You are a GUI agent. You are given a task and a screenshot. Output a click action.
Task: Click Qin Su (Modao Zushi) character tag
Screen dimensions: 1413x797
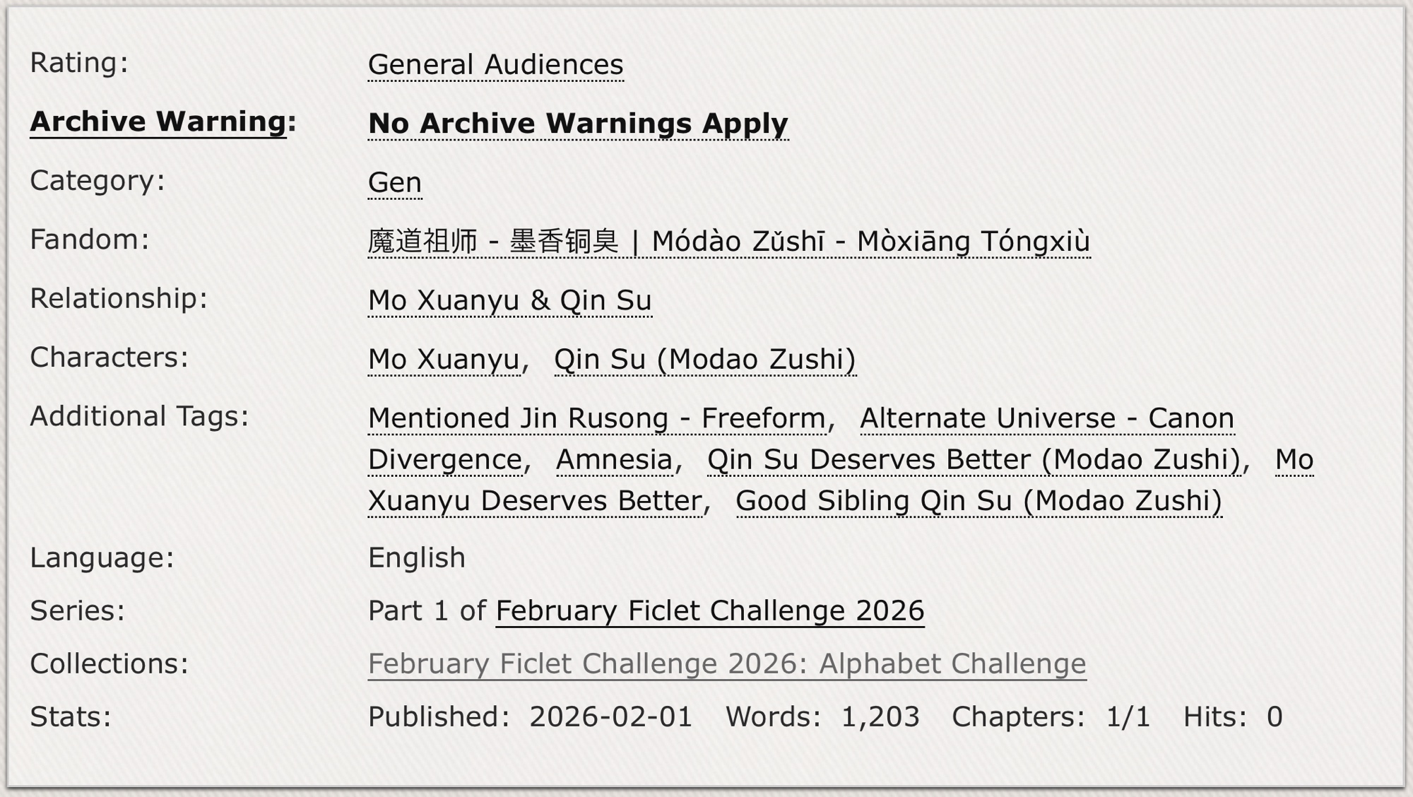click(704, 360)
